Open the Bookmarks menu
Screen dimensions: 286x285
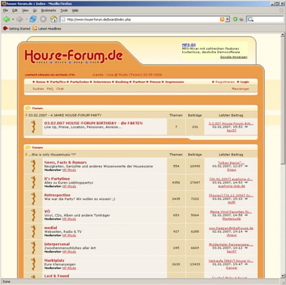49,11
